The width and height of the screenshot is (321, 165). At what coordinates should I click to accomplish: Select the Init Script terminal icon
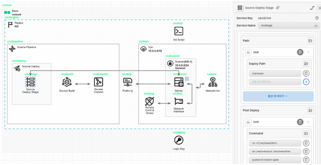tap(179, 31)
